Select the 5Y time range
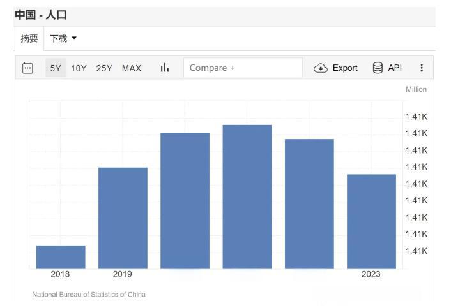Image resolution: width=467 pixels, height=308 pixels. point(56,68)
